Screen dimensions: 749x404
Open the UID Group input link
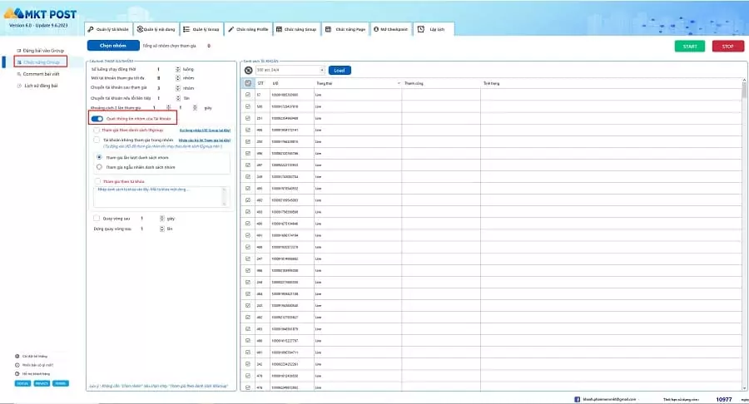click(205, 131)
